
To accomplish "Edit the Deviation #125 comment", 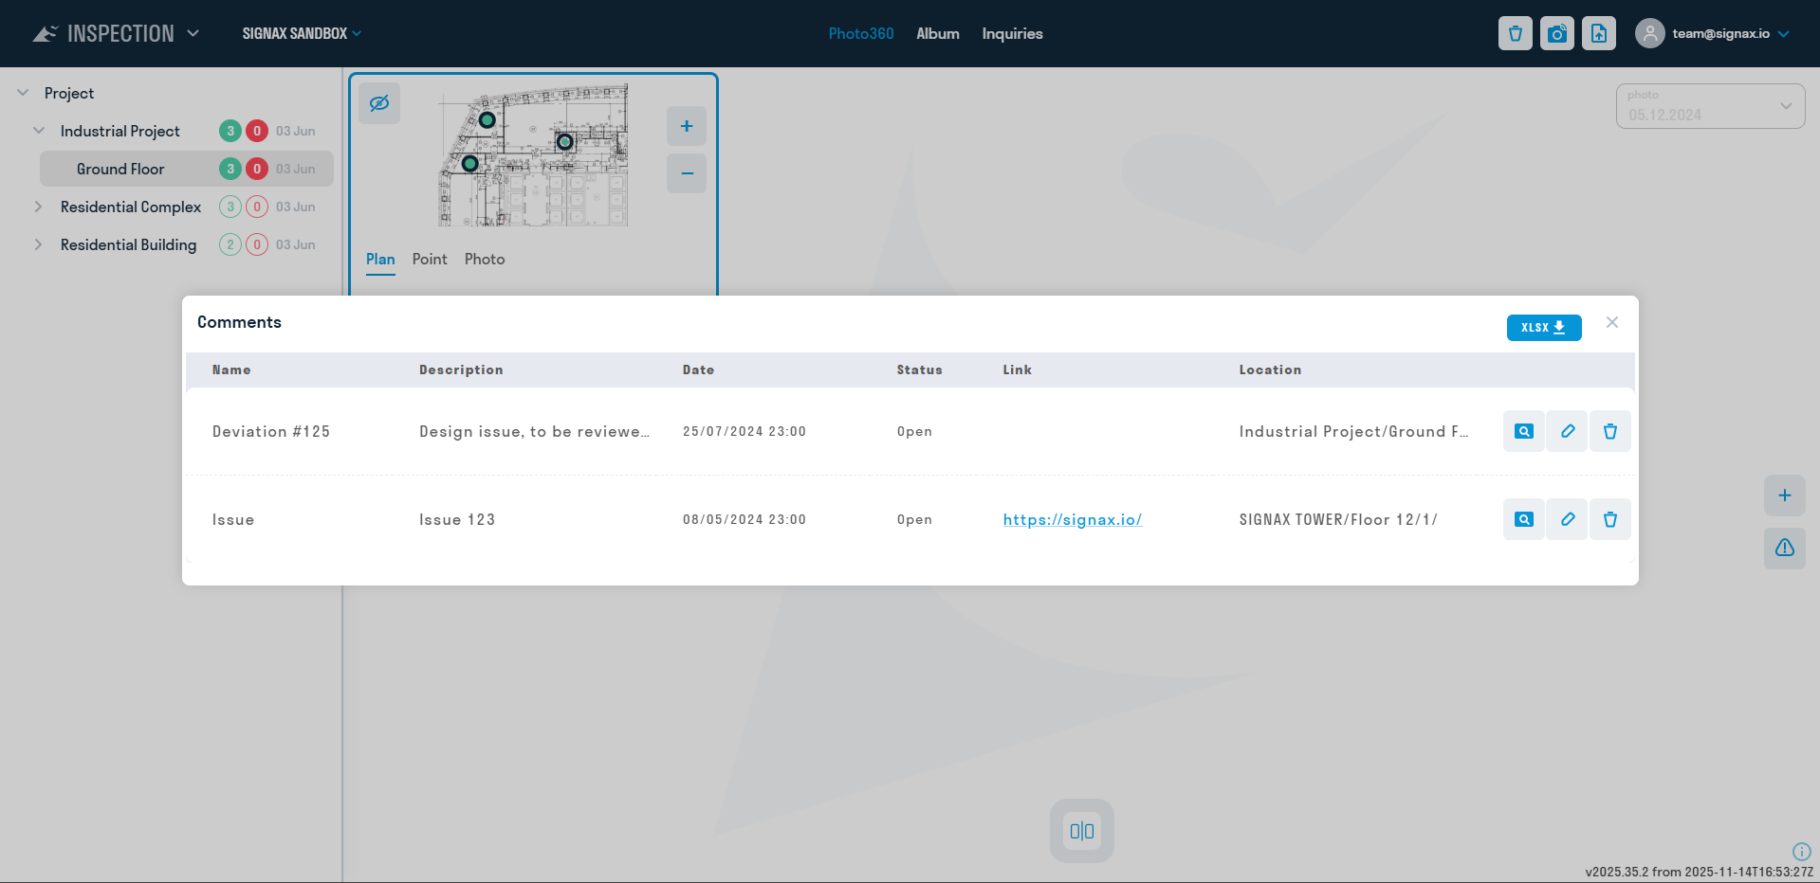I will pyautogui.click(x=1567, y=431).
